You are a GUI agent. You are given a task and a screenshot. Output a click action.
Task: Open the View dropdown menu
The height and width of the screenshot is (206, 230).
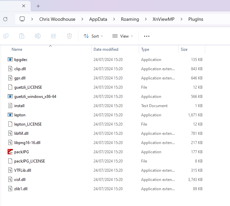tap(122, 36)
